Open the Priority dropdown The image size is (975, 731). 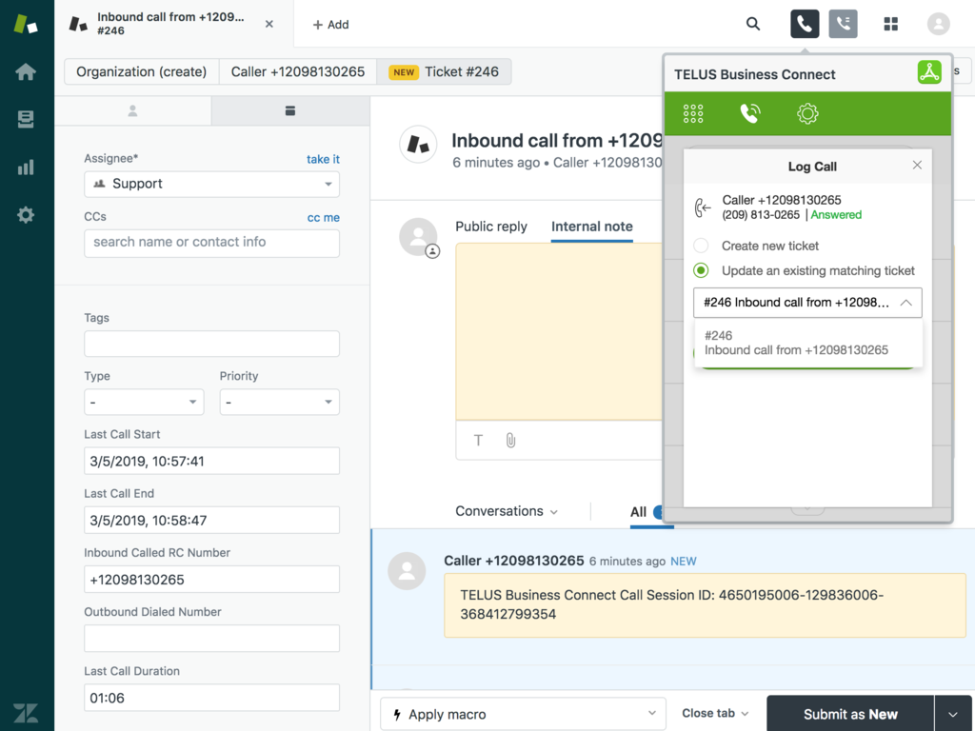(x=279, y=403)
